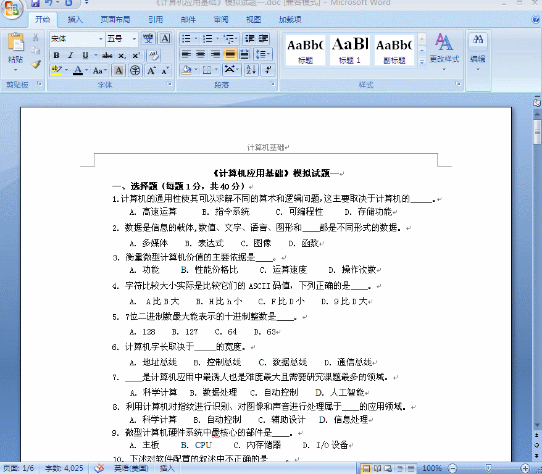This screenshot has height=474, width=542.
Task: Click the Copy icon
Action: [36, 51]
